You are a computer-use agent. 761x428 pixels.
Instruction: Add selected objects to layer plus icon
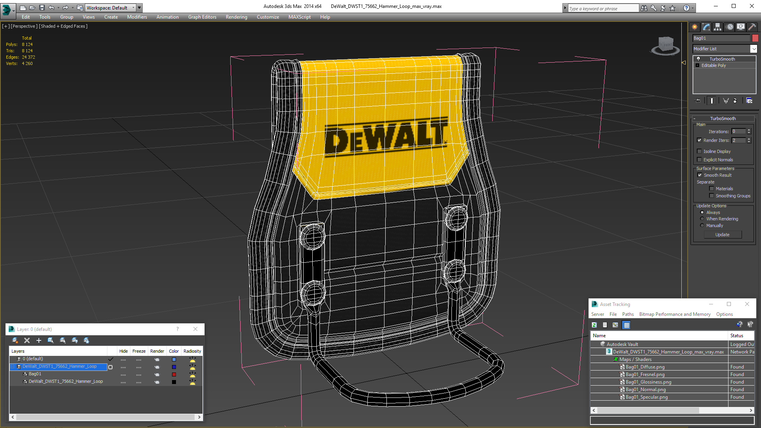(39, 340)
